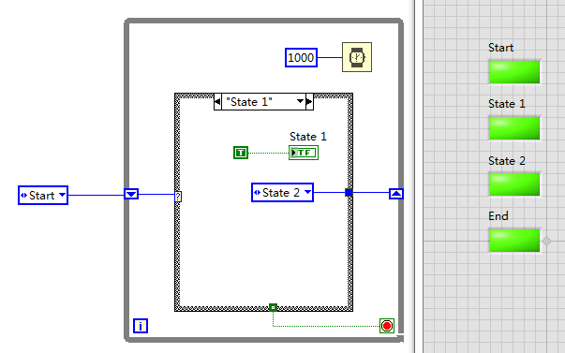
Task: Click the left shift register on the loop
Action: point(131,194)
